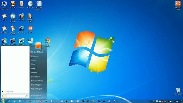Open Games in the Start menu list
This screenshot has height=103, width=183.
(x=33, y=68)
